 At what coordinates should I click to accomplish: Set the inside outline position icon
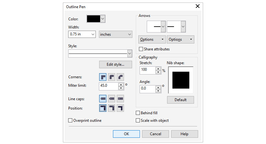[x=120, y=108]
